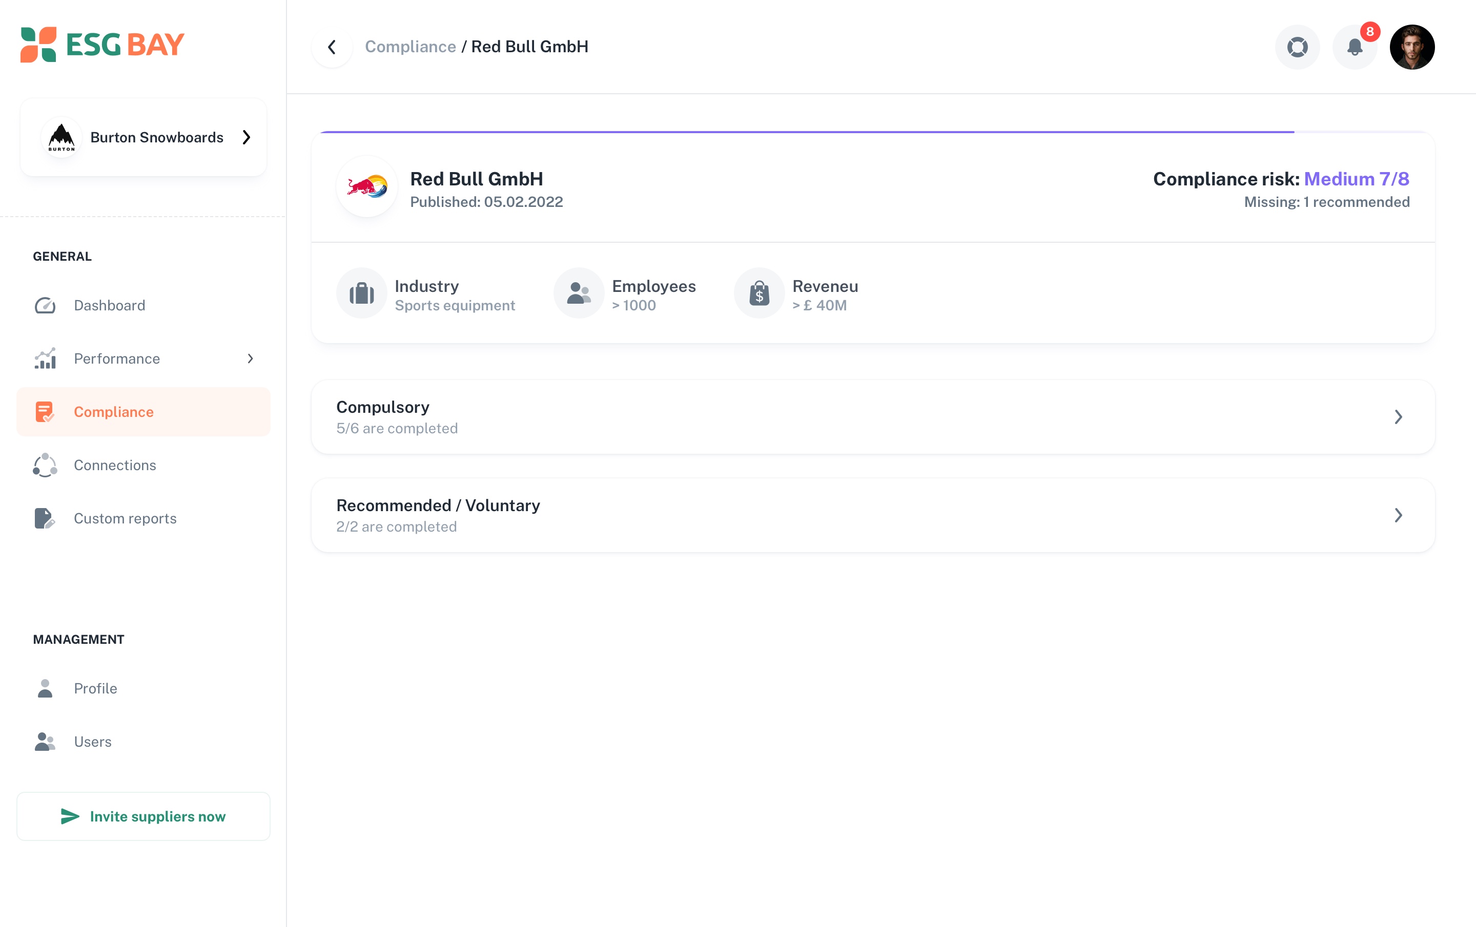This screenshot has height=927, width=1476.
Task: Click the > 1000 employees value
Action: (x=634, y=305)
